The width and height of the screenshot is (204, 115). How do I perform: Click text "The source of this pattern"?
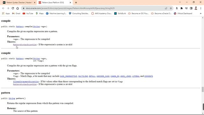coord(25,111)
